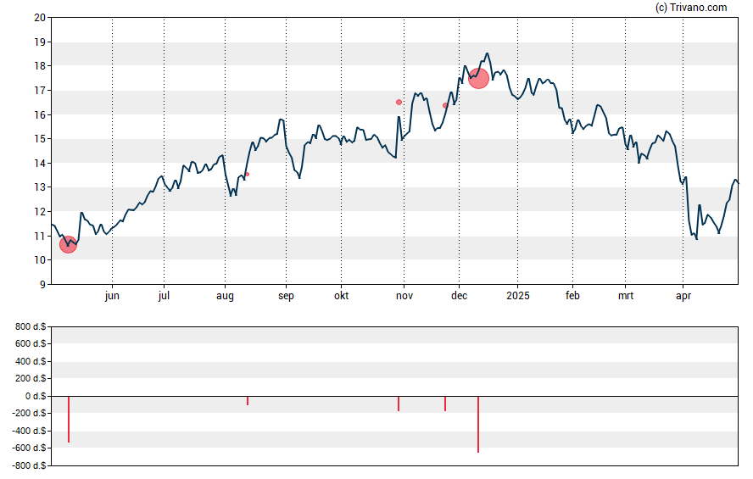Click the large red marker in mid-December
753x479 pixels.
coord(478,78)
